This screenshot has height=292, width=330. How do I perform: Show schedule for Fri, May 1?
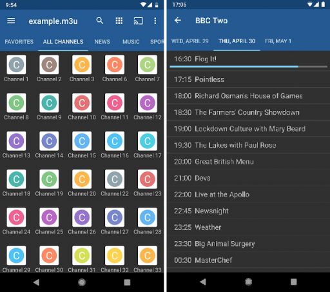pyautogui.click(x=278, y=41)
